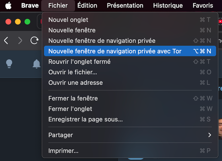Reload the current page
The height and width of the screenshot is (161, 222).
point(34,40)
